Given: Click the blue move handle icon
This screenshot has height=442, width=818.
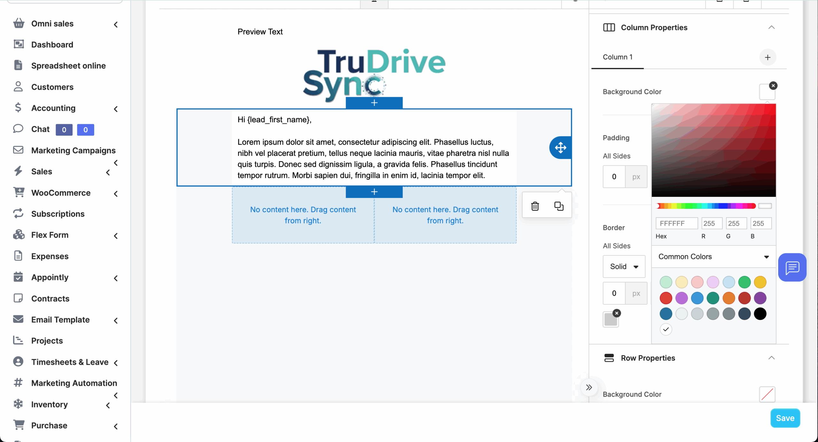Looking at the screenshot, I should [x=560, y=148].
